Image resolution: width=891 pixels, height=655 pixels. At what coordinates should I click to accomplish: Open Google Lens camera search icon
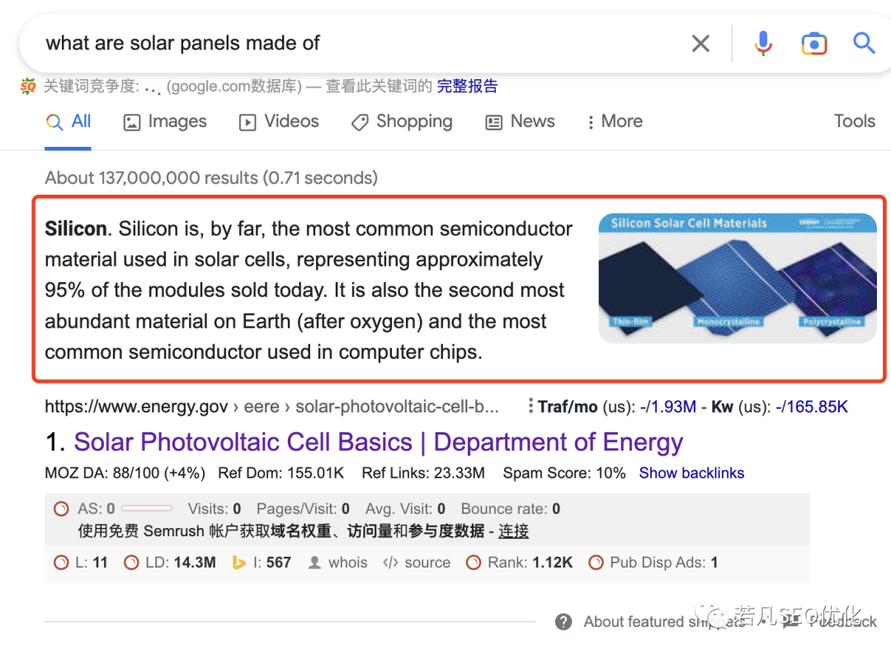pos(813,44)
